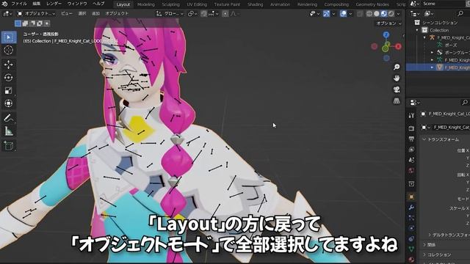
Task: Open the ヘルプ menu
Action: (98, 4)
